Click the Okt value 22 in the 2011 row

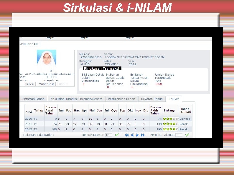click(x=128, y=124)
